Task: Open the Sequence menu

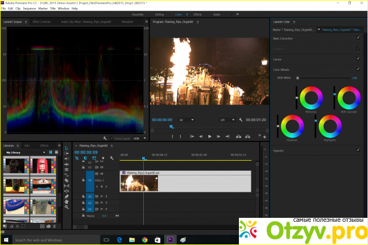Action: point(29,8)
